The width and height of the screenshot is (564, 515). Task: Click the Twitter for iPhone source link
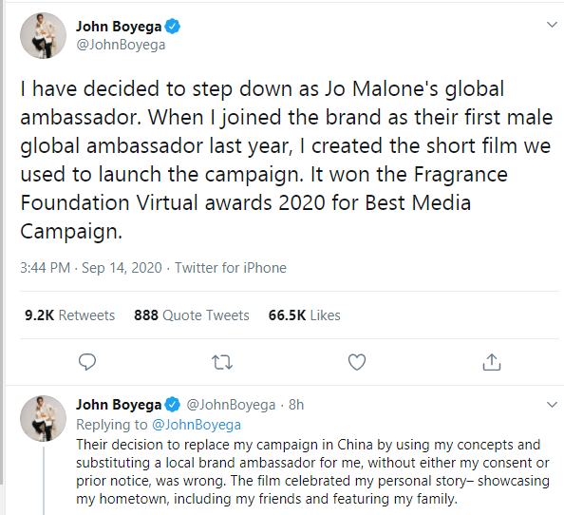click(x=231, y=268)
